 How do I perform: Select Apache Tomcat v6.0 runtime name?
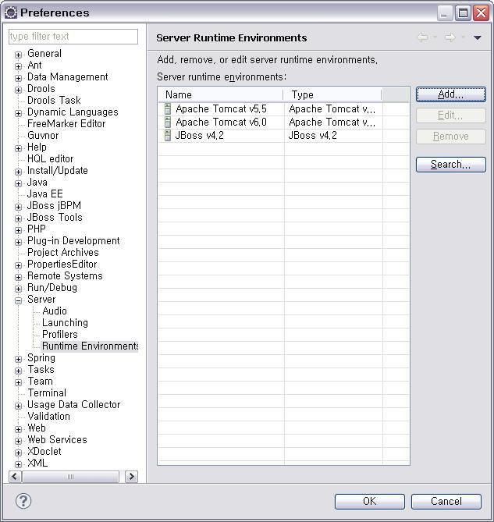[222, 123]
